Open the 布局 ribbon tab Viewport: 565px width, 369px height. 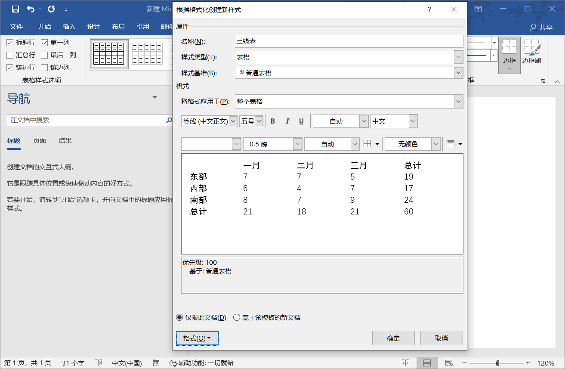pyautogui.click(x=118, y=27)
